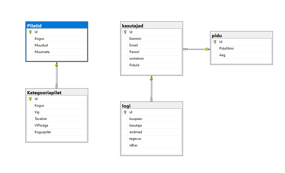
Task: Select IdKas column in logi table
Action: [151, 145]
